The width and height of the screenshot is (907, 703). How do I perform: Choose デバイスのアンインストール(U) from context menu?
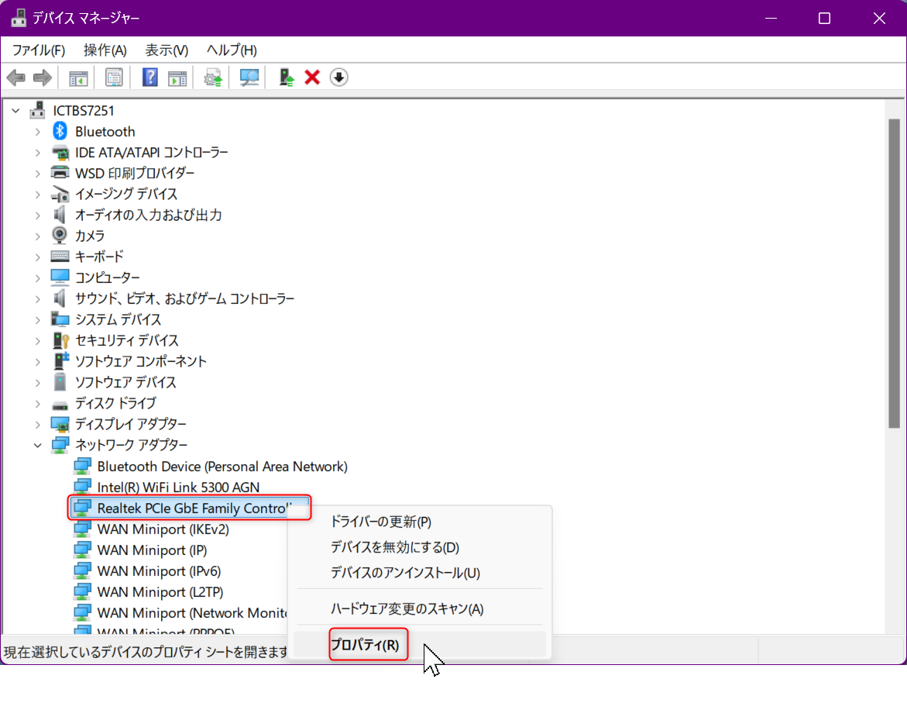tap(420, 572)
